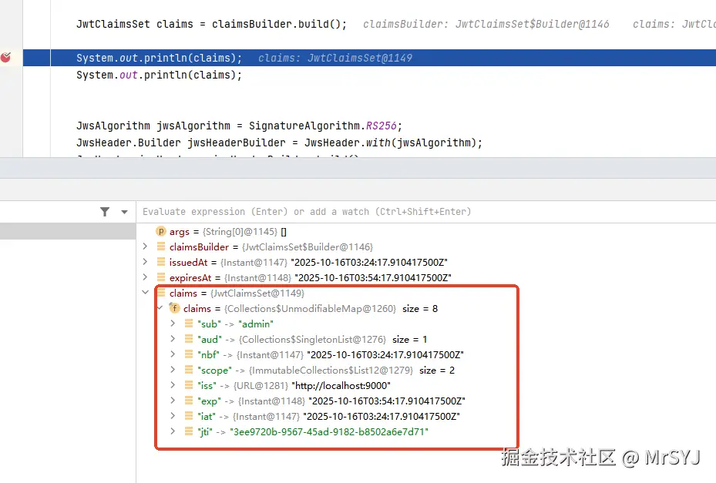Expand the "aud" map entry

pos(173,339)
